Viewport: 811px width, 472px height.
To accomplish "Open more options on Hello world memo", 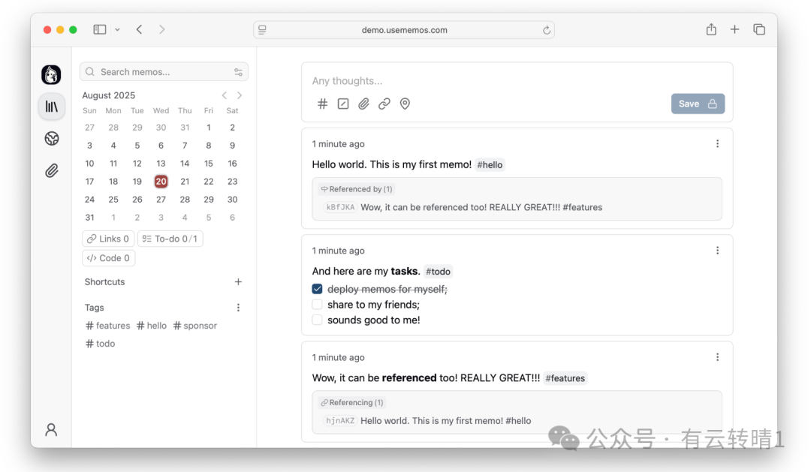I will point(717,144).
